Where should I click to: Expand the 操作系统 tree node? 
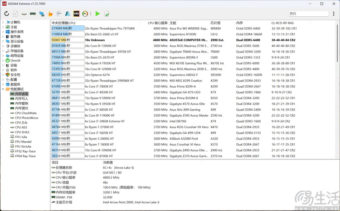coord(3,32)
